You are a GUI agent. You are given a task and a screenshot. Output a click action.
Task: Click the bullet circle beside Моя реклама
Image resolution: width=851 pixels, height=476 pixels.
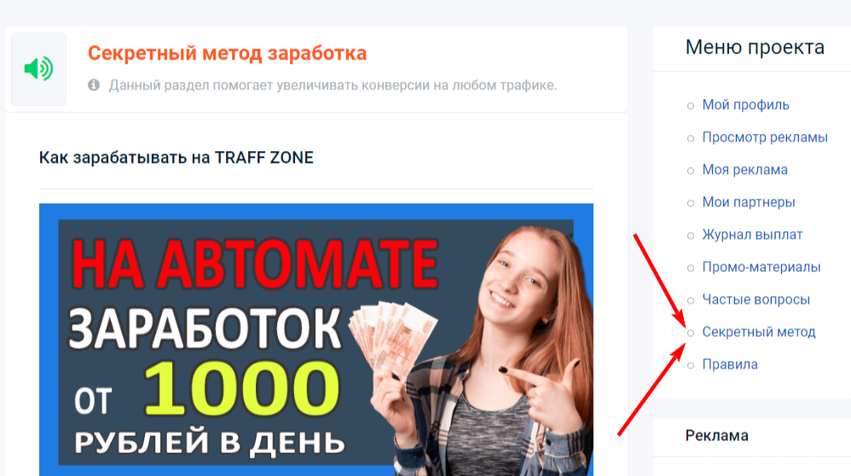[691, 171]
